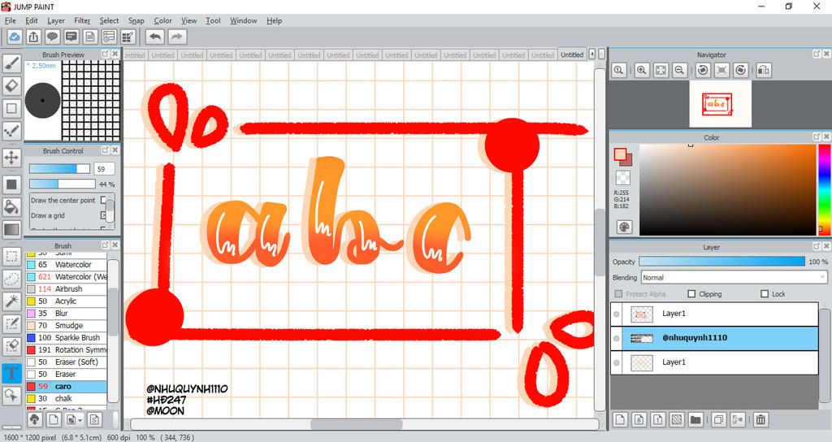832x442 pixels.
Task: Select the Eraser tool in the left toolbar
Action: point(11,85)
